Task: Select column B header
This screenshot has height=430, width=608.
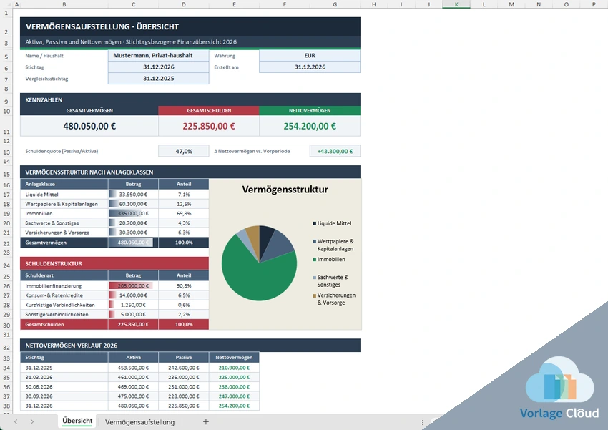Action: pyautogui.click(x=64, y=4)
